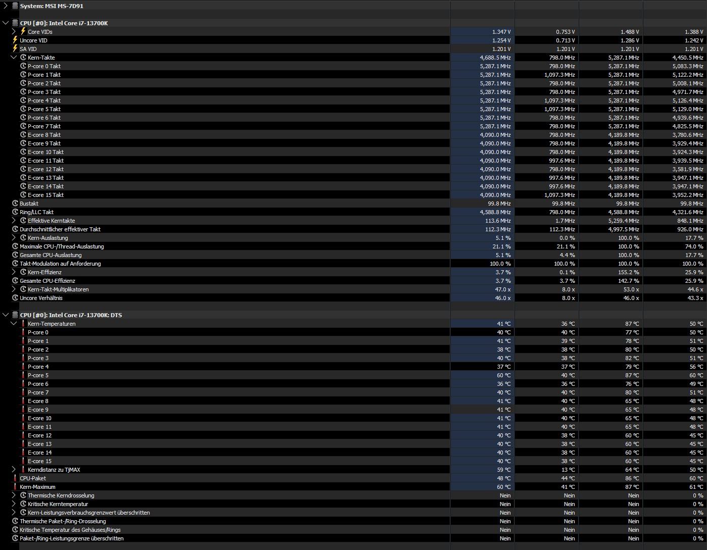Image resolution: width=707 pixels, height=550 pixels.
Task: Click the thermometer icon beside Kern-Maximum
Action: pyautogui.click(x=15, y=487)
